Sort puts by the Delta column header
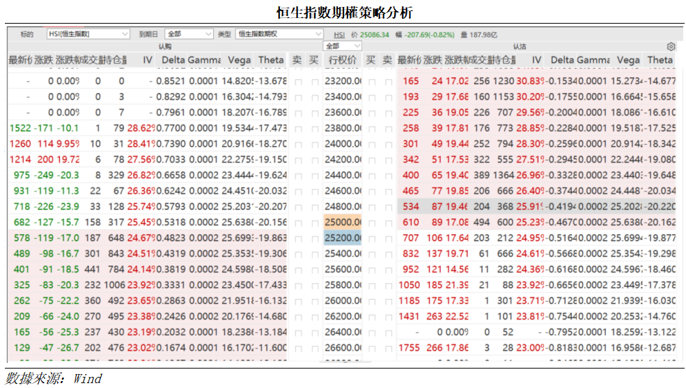686x388 pixels. pyautogui.click(x=562, y=60)
